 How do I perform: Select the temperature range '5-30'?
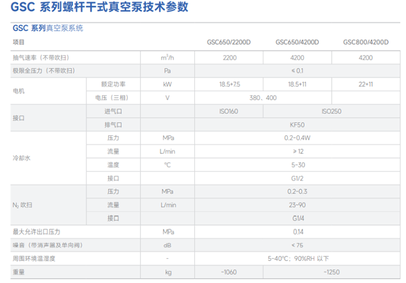click(x=298, y=165)
